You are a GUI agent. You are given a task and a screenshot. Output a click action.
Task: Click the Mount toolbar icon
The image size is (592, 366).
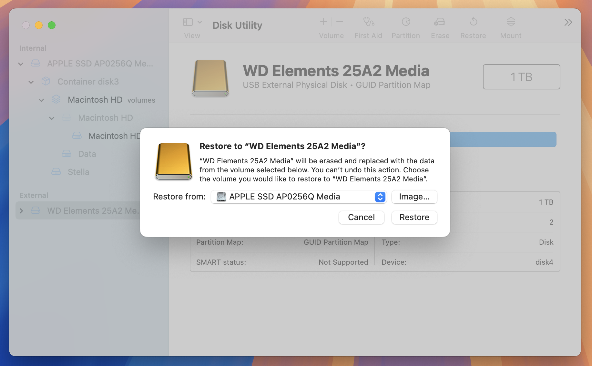tap(511, 22)
